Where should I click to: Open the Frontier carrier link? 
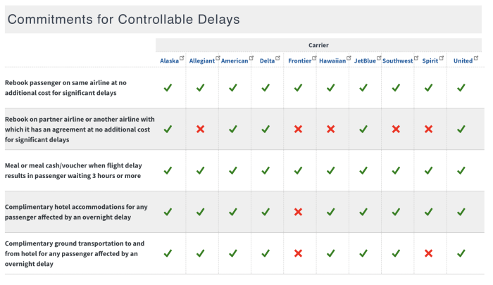(x=300, y=61)
